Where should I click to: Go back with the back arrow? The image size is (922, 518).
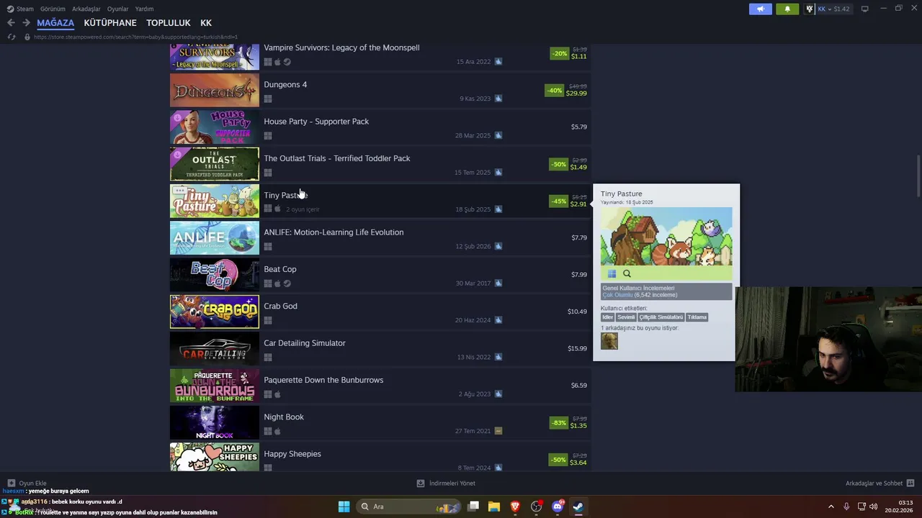(x=11, y=23)
